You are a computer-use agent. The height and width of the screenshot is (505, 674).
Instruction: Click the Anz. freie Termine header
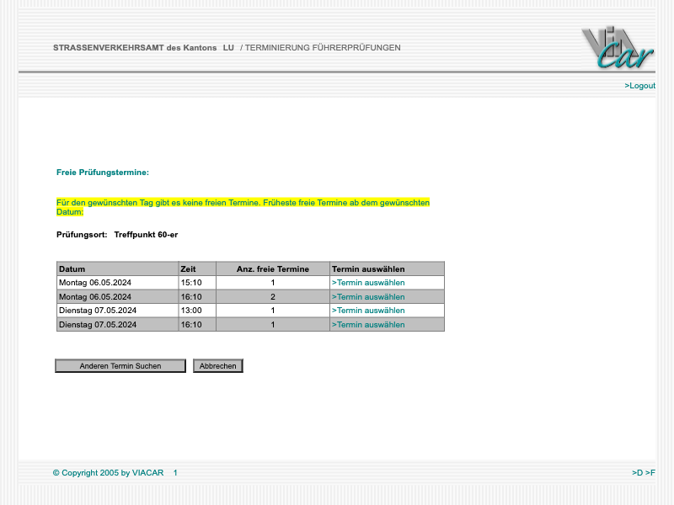point(272,269)
